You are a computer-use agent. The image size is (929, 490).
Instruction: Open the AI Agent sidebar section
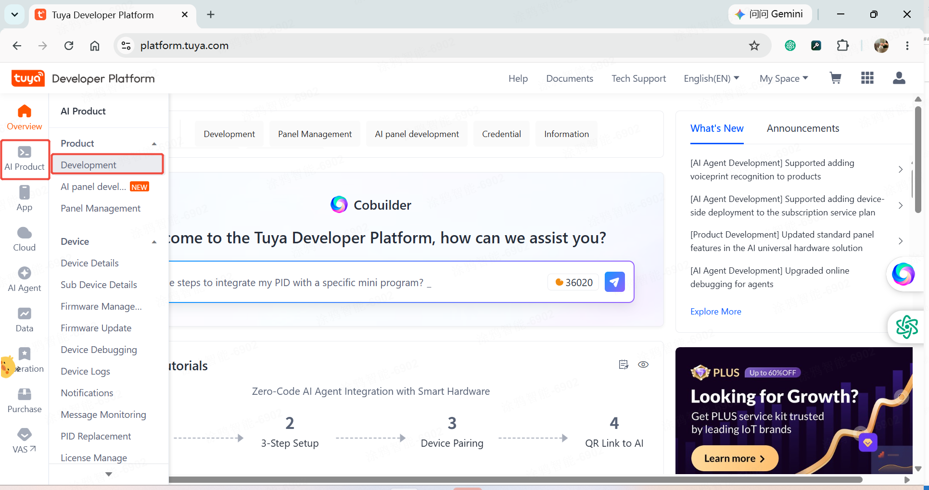point(24,279)
